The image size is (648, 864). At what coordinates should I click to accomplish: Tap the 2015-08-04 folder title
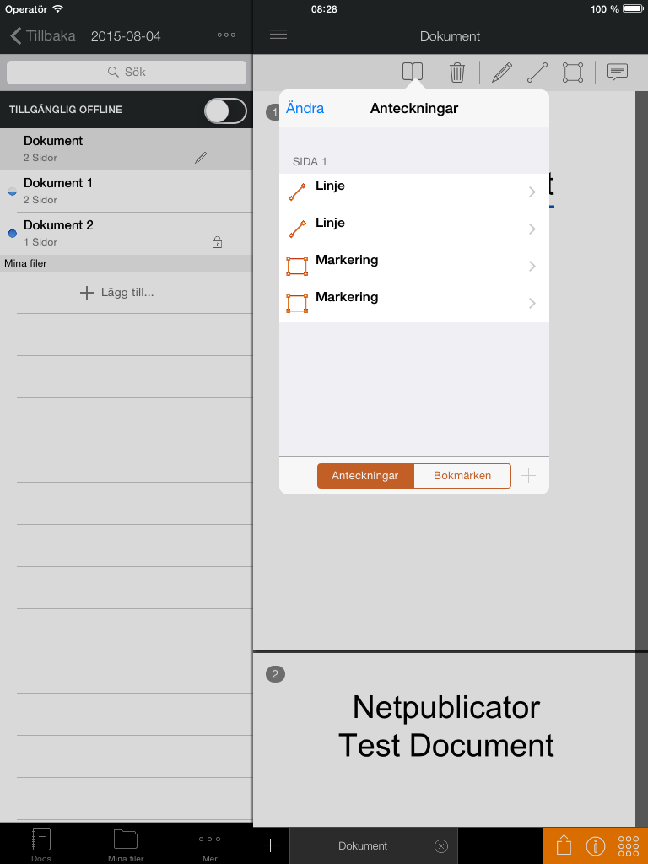[126, 36]
